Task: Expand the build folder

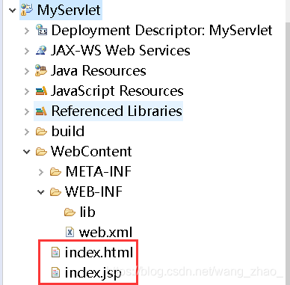Action: point(27,132)
